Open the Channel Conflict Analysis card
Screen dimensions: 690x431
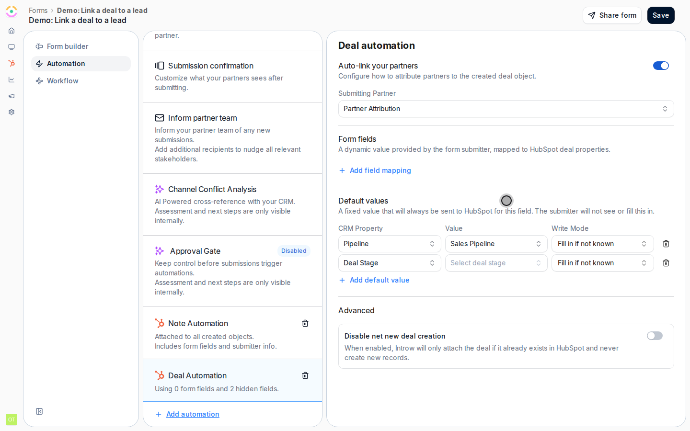pos(232,204)
